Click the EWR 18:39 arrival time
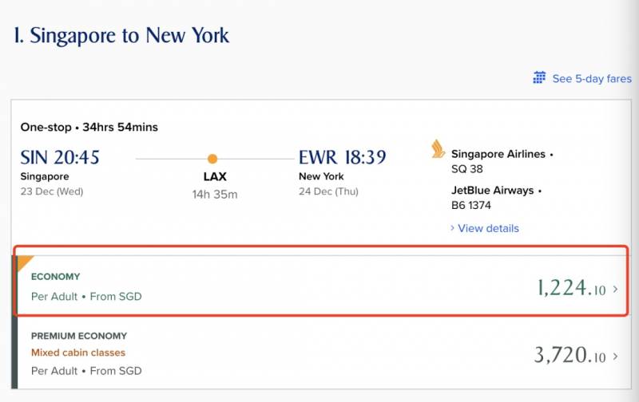Screen dimensions: 639x402 tap(343, 157)
